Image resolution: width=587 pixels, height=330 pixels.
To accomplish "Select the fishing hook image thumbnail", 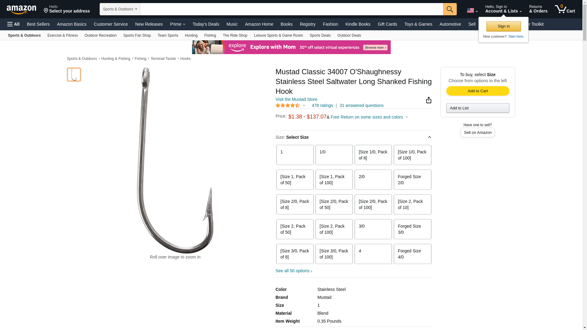I will point(74,75).
